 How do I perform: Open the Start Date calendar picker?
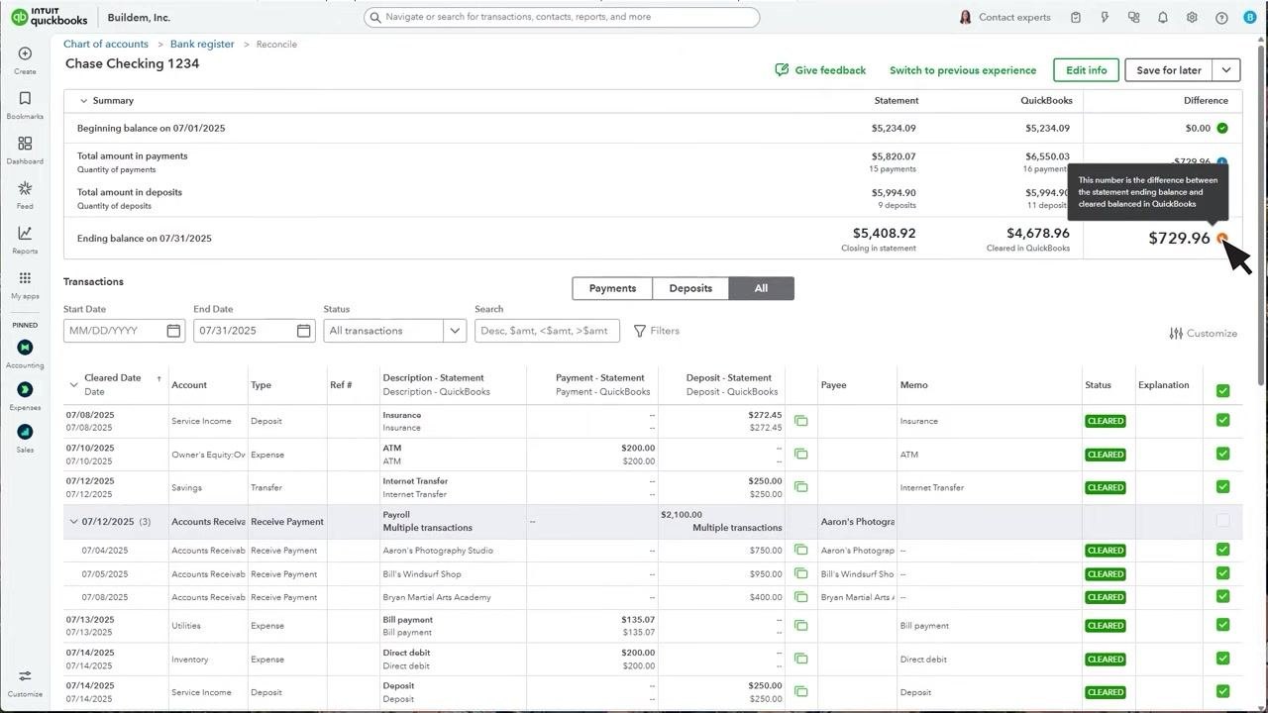pyautogui.click(x=173, y=331)
